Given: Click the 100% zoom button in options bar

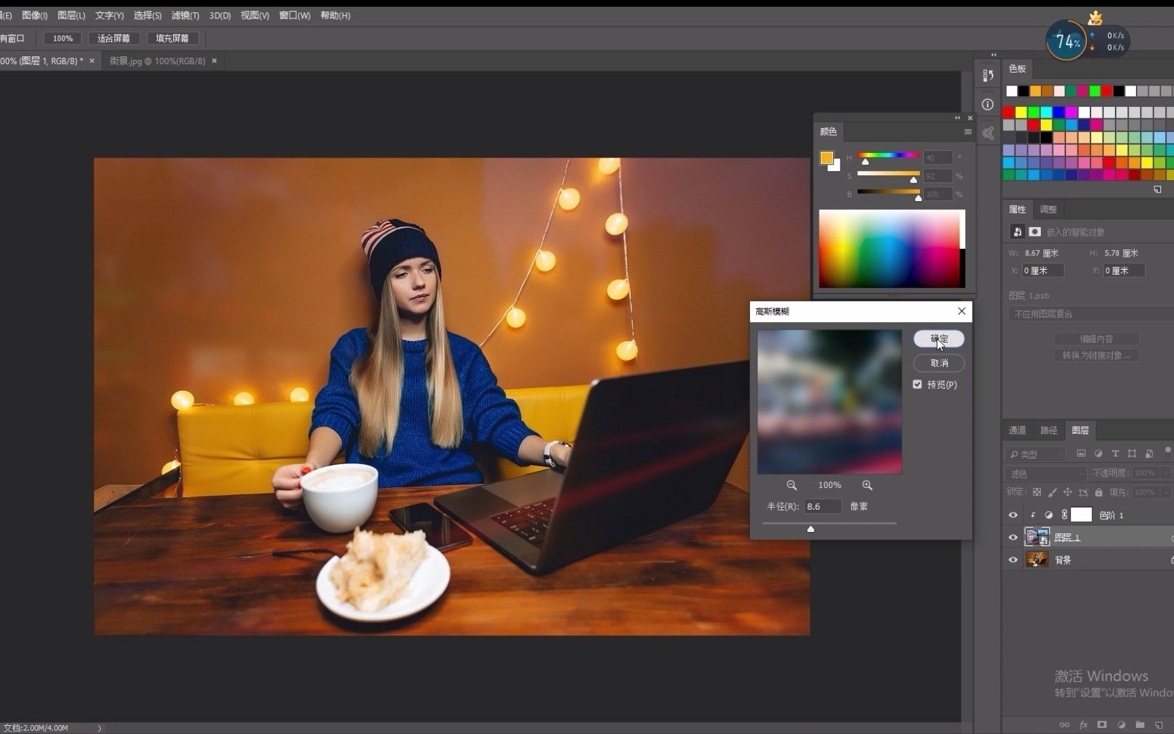Looking at the screenshot, I should pyautogui.click(x=63, y=39).
